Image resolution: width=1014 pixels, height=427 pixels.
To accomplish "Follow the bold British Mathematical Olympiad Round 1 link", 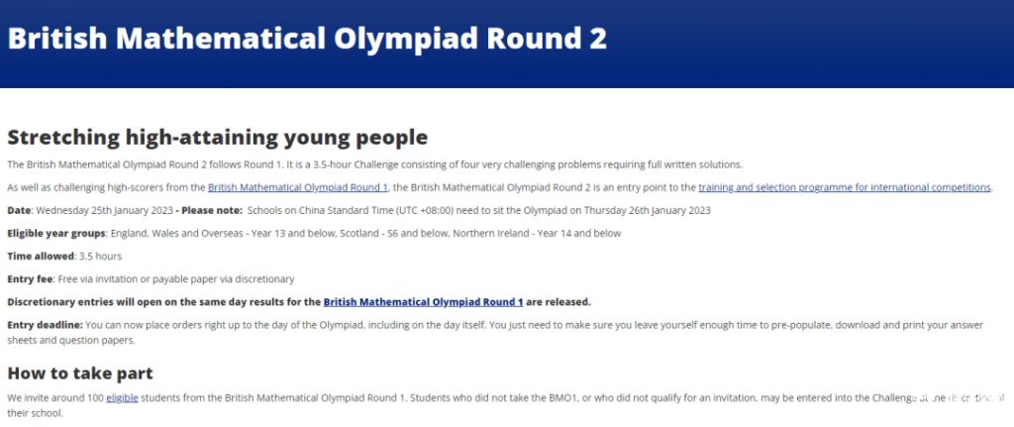I will (423, 302).
